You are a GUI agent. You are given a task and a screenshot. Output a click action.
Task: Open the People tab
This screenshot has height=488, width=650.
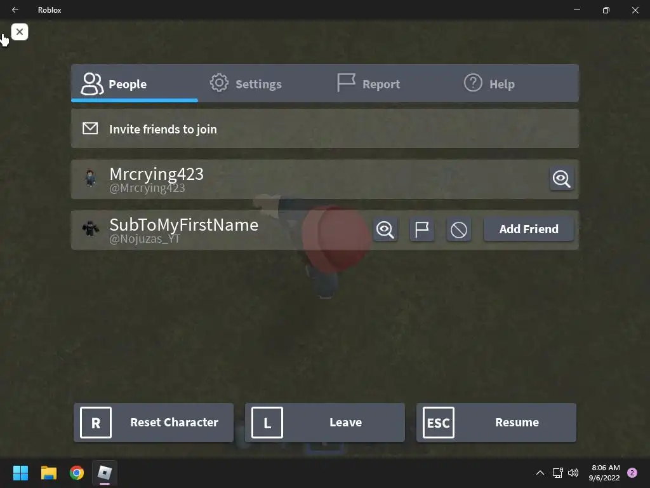(135, 83)
